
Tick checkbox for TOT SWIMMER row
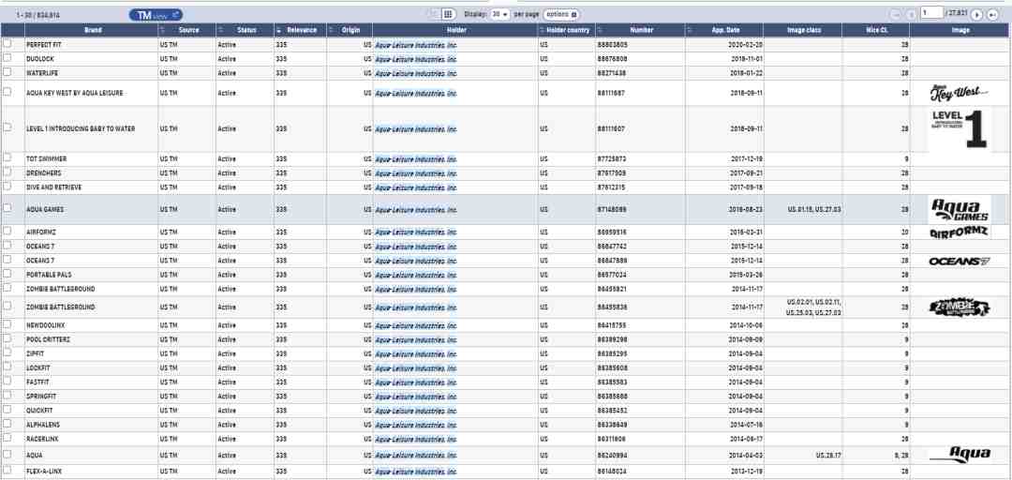tap(7, 157)
